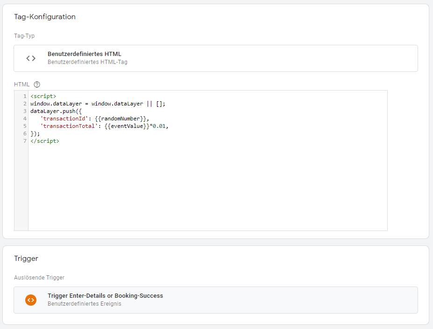Click the Tag-Typ label
The width and height of the screenshot is (433, 329).
click(x=24, y=35)
